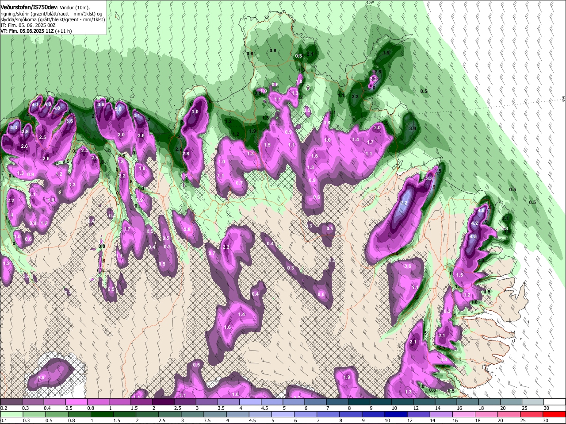The width and height of the screenshot is (566, 424).
Task: Pick upper legend swatch between 4 and 4.5
Action: tap(250, 401)
